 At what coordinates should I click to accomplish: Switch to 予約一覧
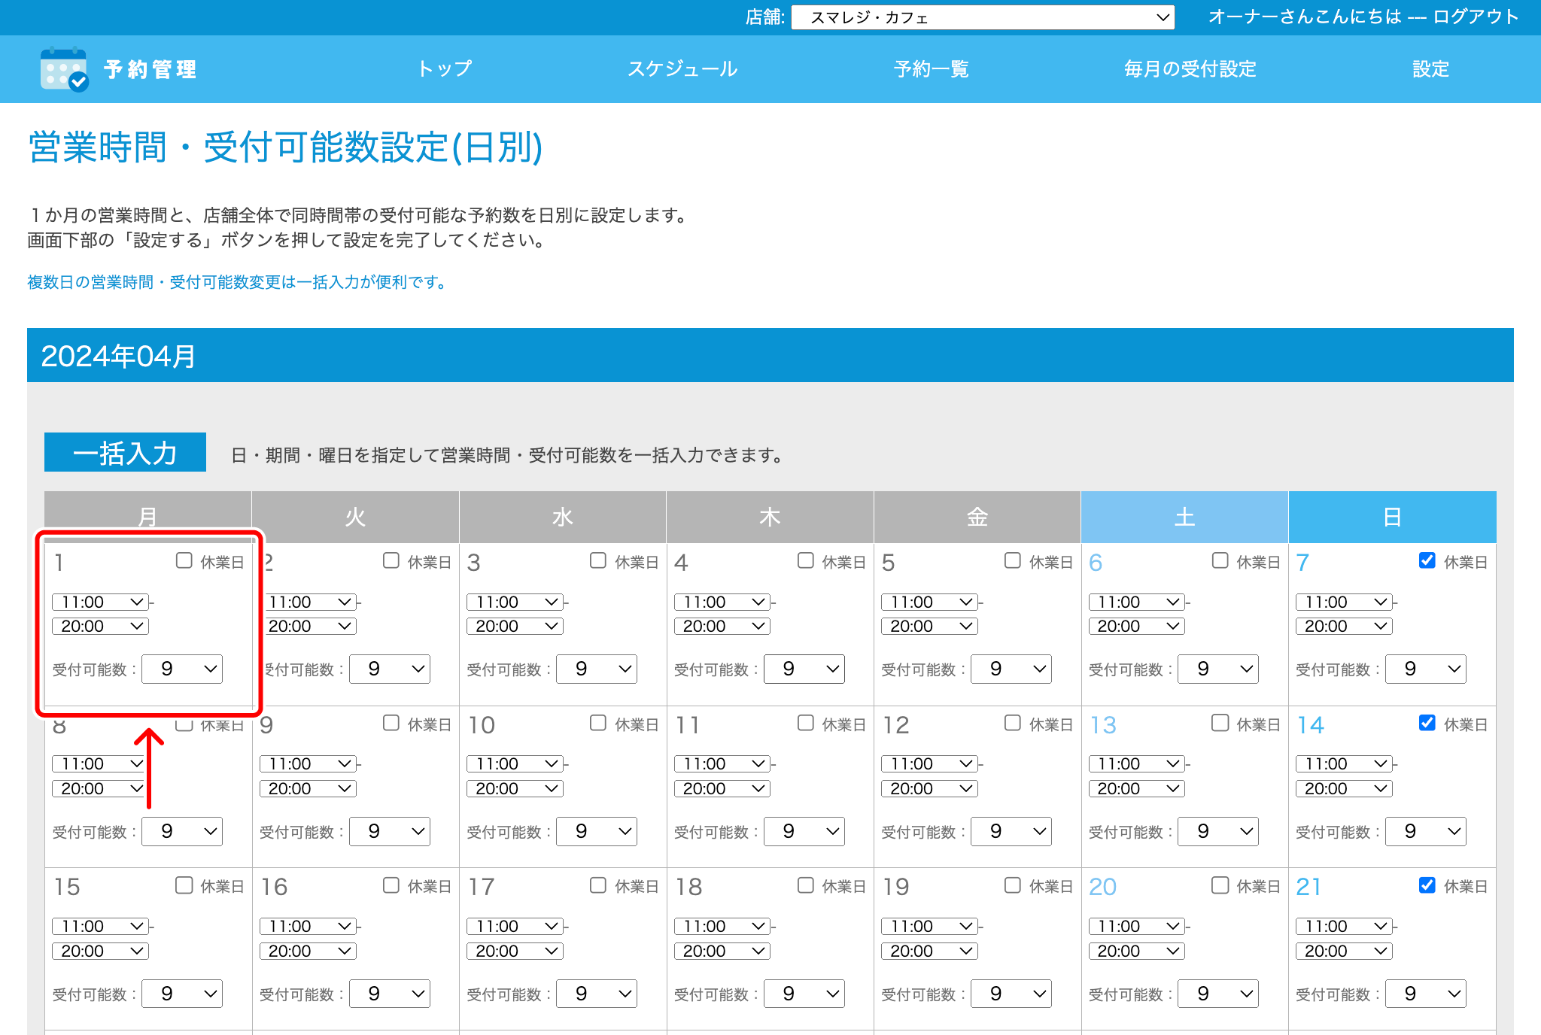click(931, 68)
